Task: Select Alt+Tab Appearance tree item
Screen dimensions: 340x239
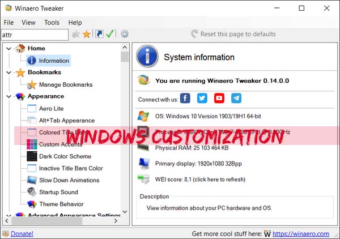Action: pos(67,121)
